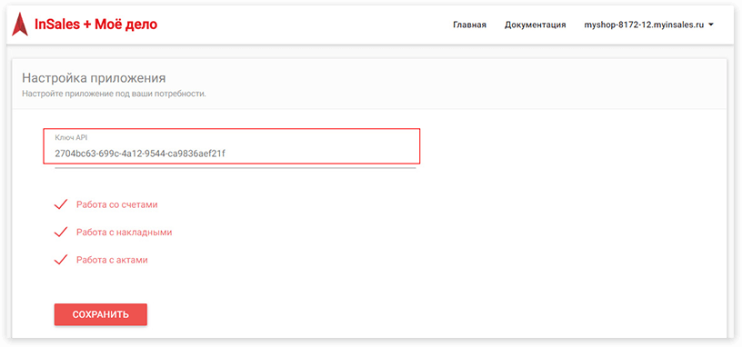Go to the Главная menu item

pos(469,25)
